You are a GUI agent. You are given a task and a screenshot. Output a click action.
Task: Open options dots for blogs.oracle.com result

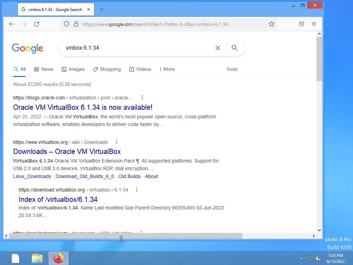click(142, 97)
